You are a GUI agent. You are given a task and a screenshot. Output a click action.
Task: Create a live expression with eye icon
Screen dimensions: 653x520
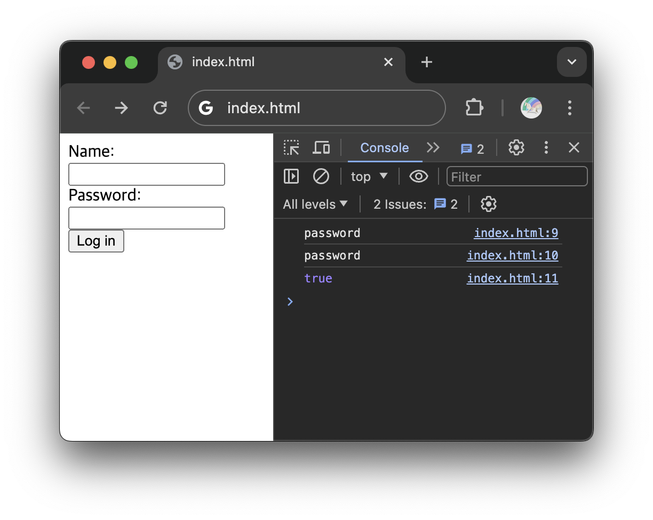tap(419, 176)
